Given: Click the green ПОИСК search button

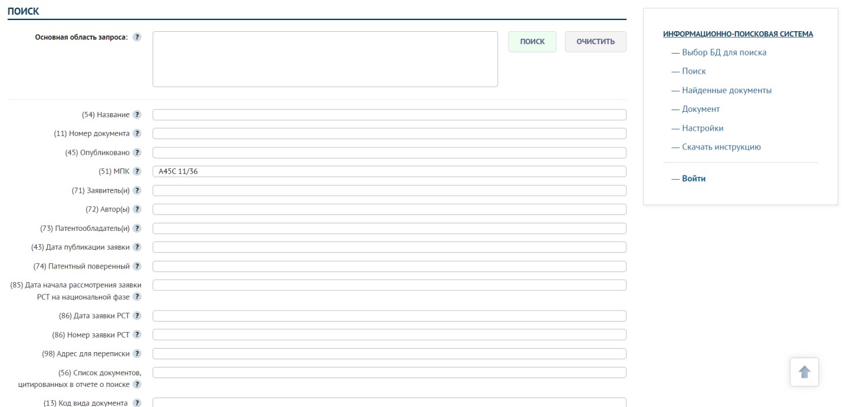Looking at the screenshot, I should point(532,42).
